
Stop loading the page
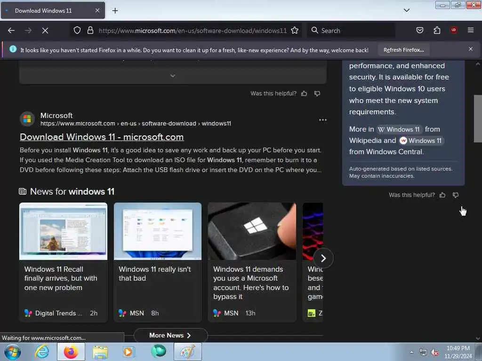click(x=45, y=31)
